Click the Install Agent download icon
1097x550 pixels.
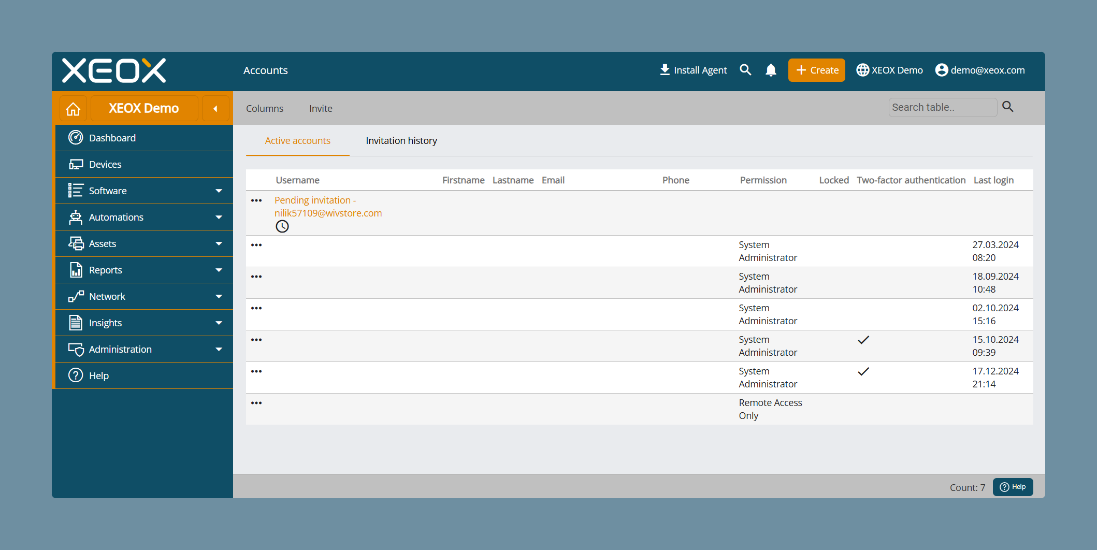pos(665,70)
